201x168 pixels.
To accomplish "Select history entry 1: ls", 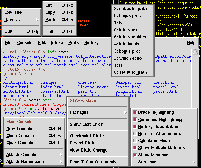I will coord(133,65).
